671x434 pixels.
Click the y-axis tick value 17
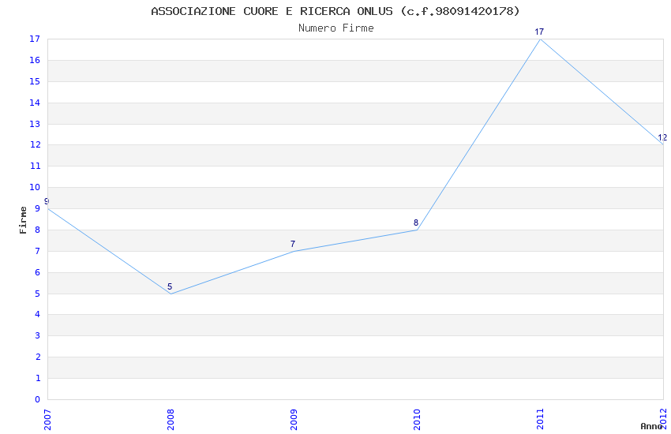pyautogui.click(x=35, y=39)
